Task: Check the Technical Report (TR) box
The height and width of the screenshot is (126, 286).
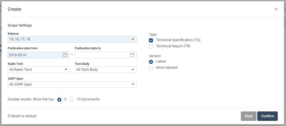Action: [x=151, y=47]
